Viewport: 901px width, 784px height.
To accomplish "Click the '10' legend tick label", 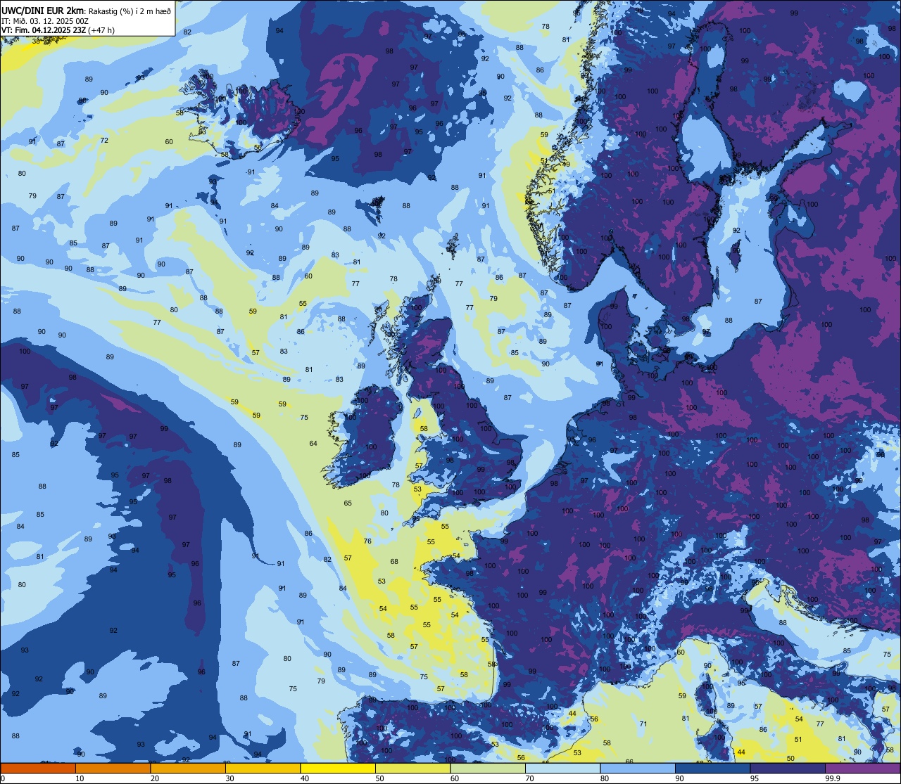I will [80, 778].
